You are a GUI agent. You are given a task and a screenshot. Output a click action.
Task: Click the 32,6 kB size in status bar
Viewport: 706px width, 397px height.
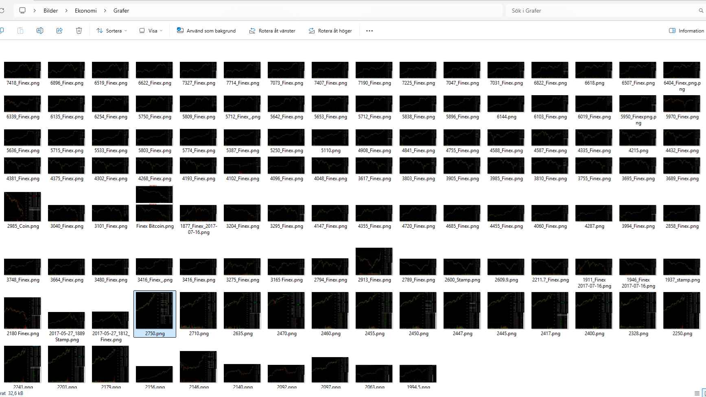[x=15, y=393]
